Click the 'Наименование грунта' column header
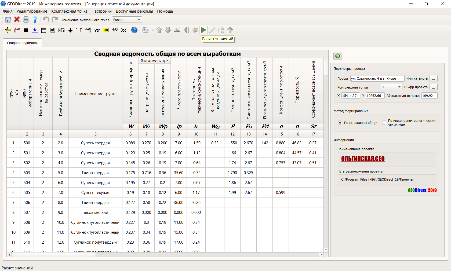 point(96,94)
